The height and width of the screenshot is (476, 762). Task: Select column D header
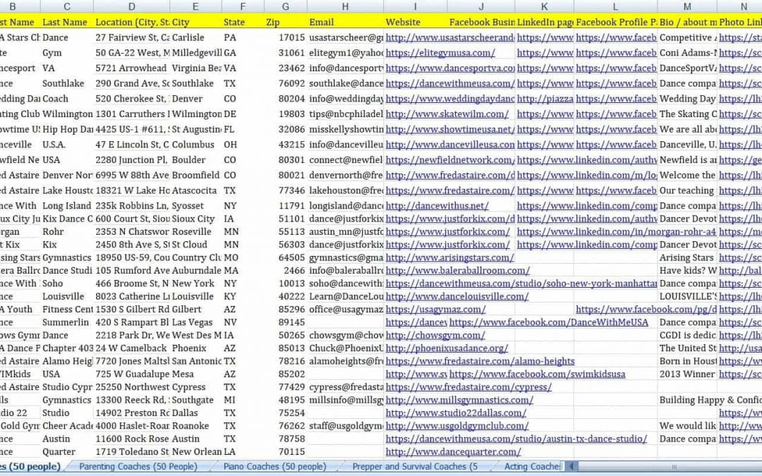pyautogui.click(x=132, y=6)
